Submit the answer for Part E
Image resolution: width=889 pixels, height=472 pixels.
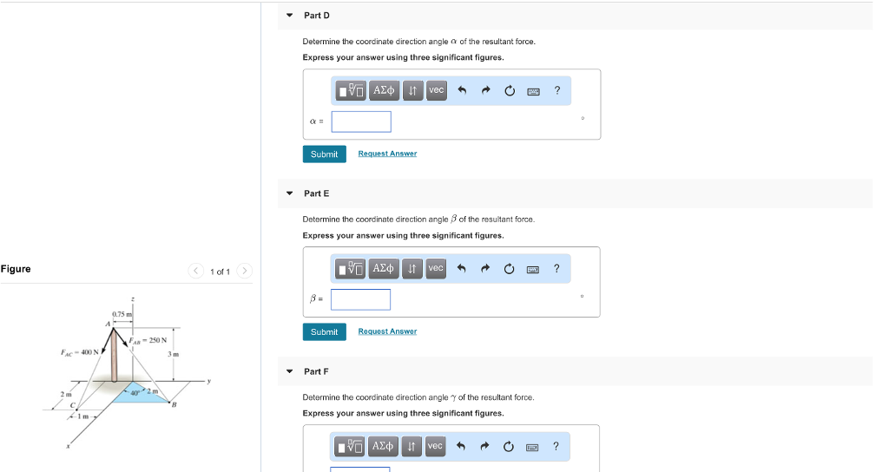click(x=324, y=331)
